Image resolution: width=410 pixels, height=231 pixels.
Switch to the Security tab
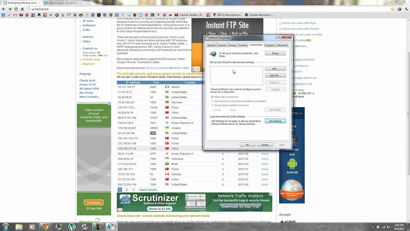[x=222, y=45]
